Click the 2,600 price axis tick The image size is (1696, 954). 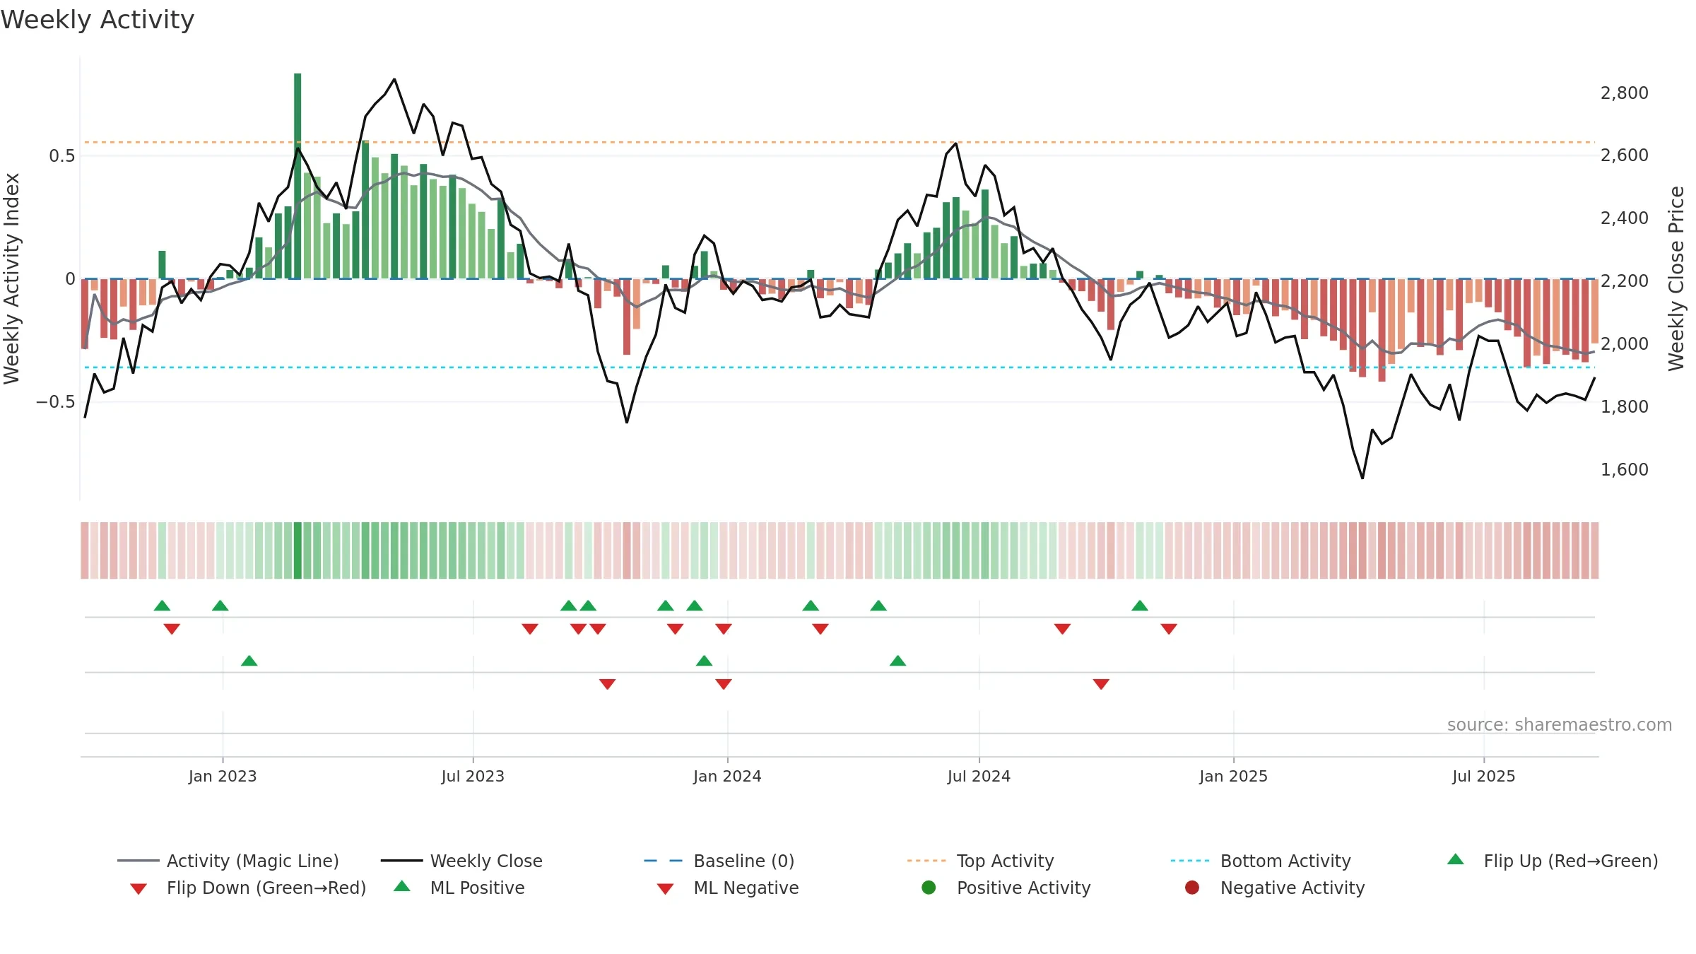click(x=1624, y=155)
